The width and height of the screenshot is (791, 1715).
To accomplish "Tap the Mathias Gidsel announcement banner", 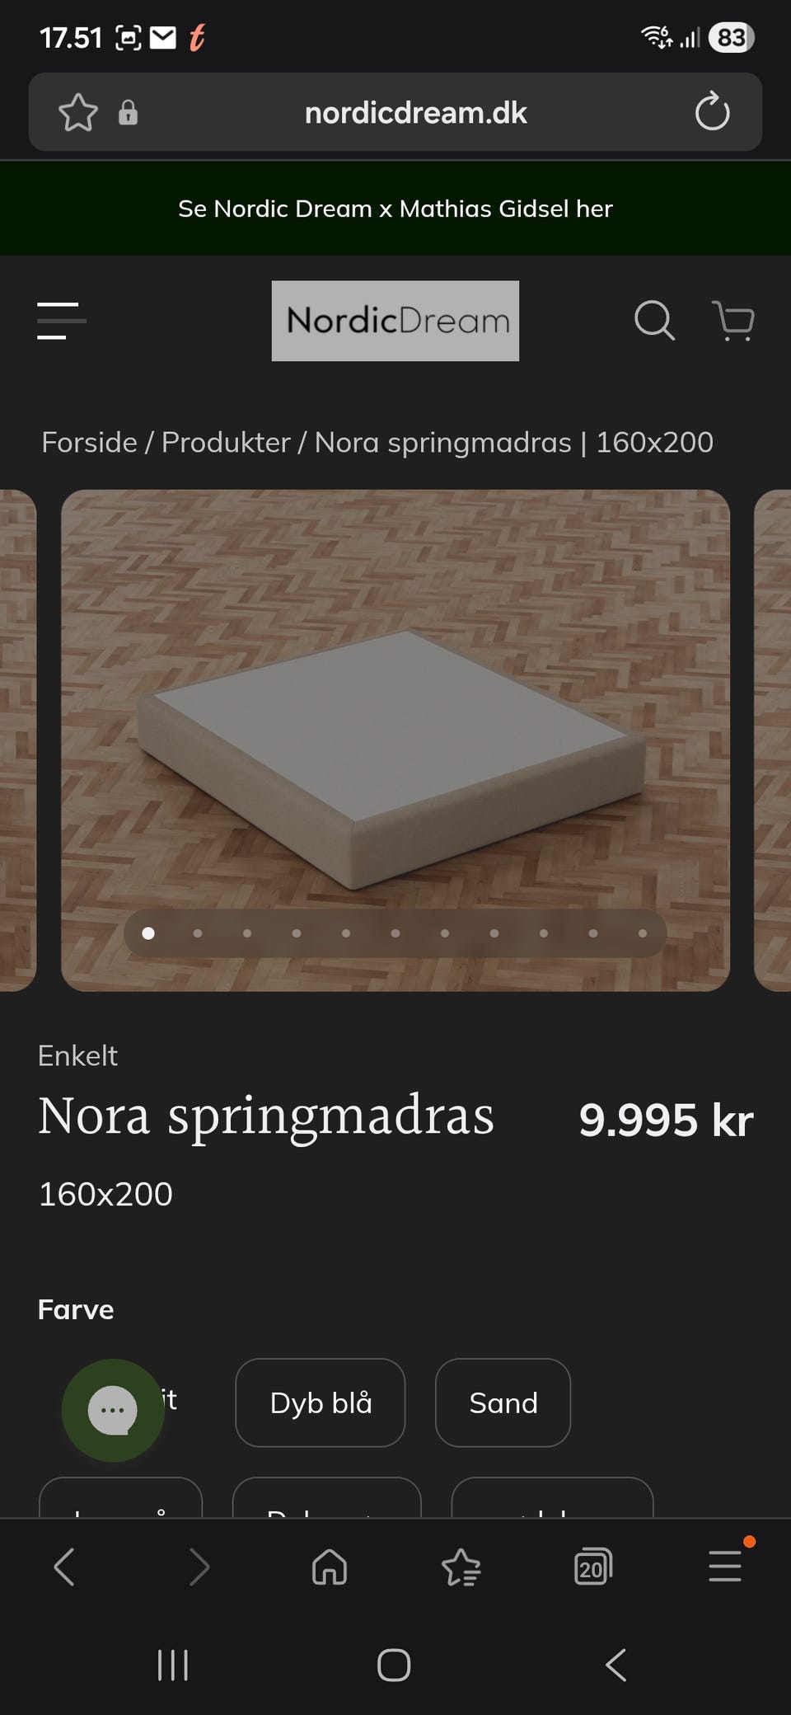I will tap(395, 209).
